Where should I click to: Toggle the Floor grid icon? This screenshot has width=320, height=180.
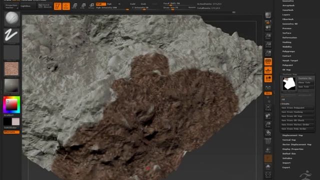click(x=268, y=70)
